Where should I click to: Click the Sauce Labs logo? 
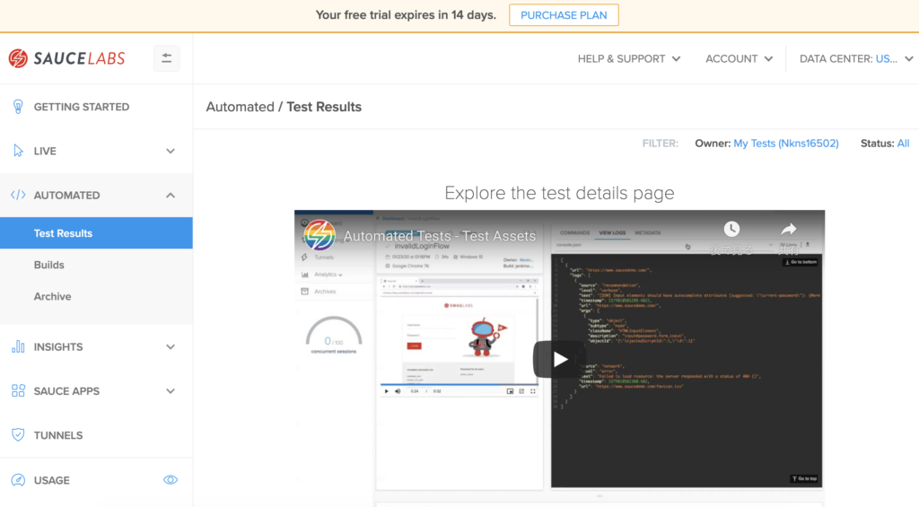pyautogui.click(x=66, y=58)
